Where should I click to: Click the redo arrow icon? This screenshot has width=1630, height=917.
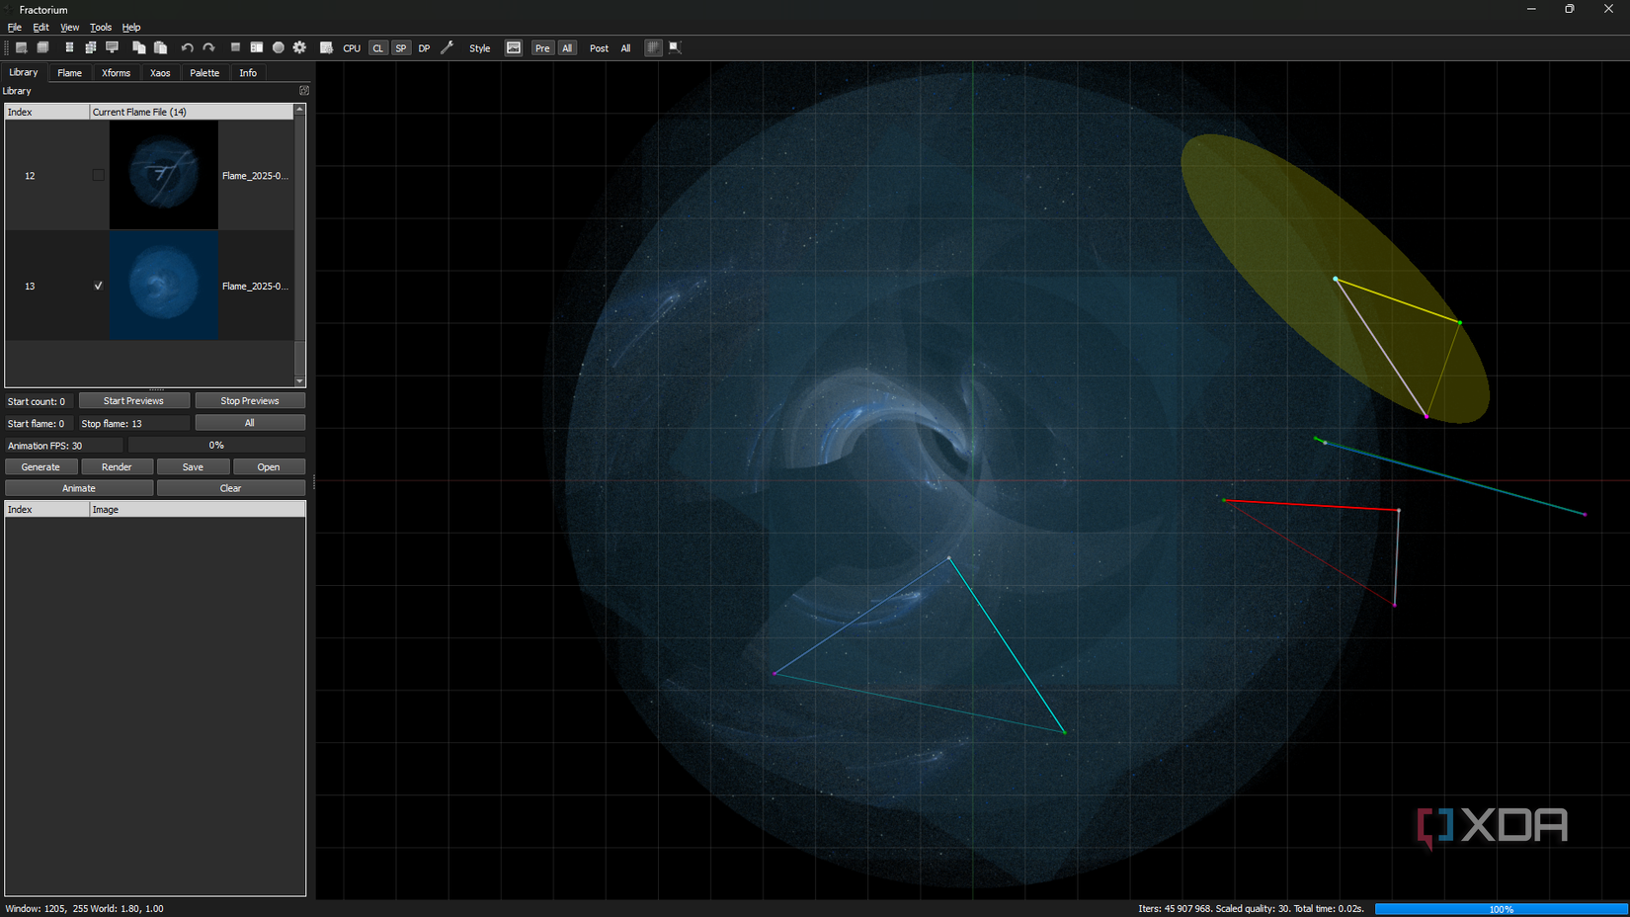pyautogui.click(x=208, y=47)
